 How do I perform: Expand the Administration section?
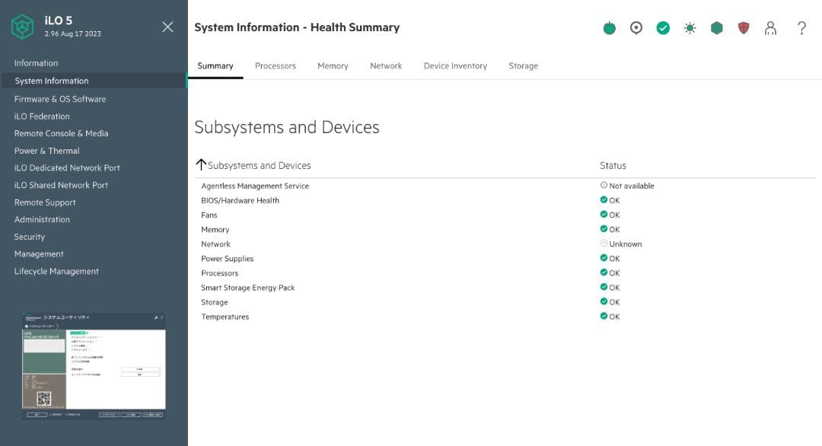click(x=42, y=219)
